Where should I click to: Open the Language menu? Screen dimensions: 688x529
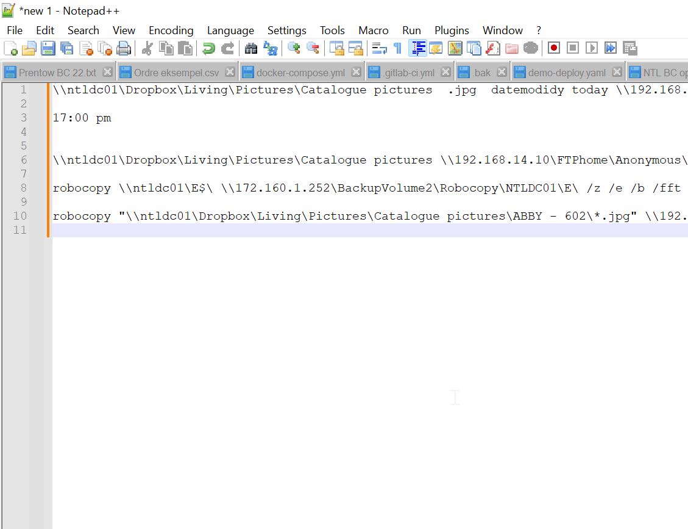click(x=230, y=31)
